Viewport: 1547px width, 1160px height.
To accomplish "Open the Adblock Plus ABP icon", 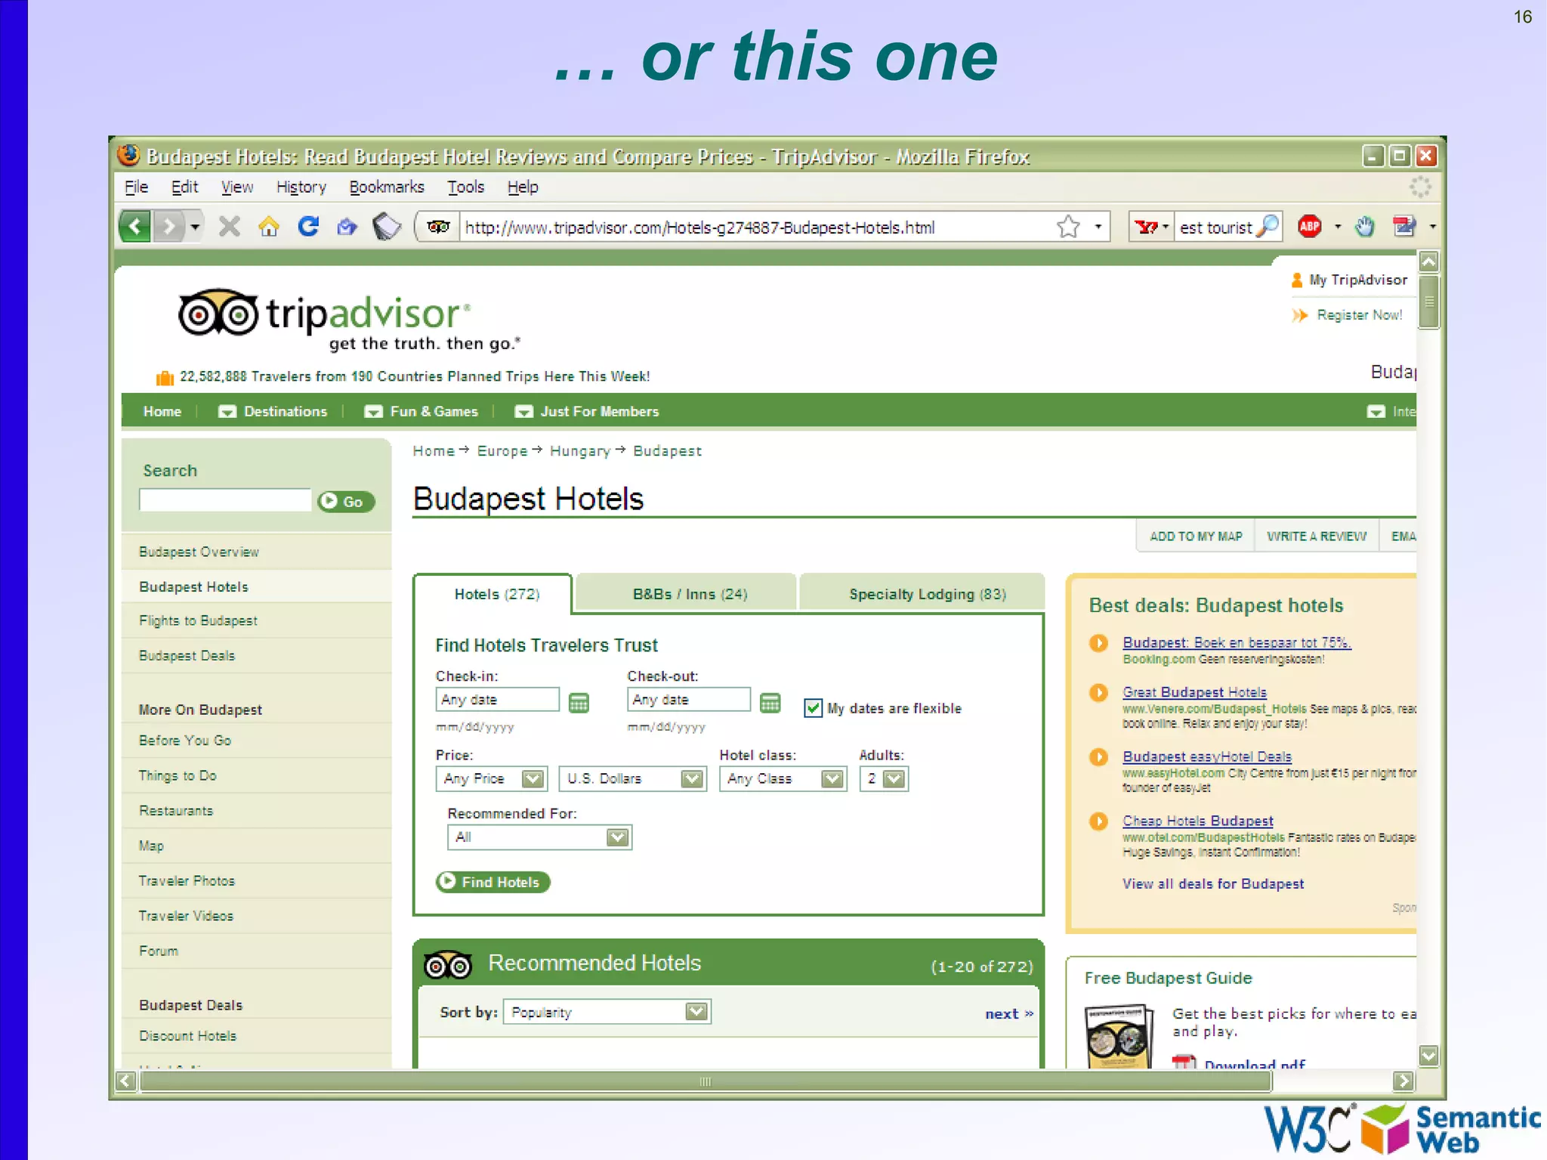I will [1309, 227].
